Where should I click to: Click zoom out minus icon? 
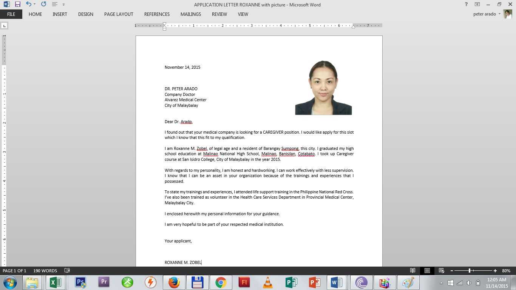click(451, 271)
